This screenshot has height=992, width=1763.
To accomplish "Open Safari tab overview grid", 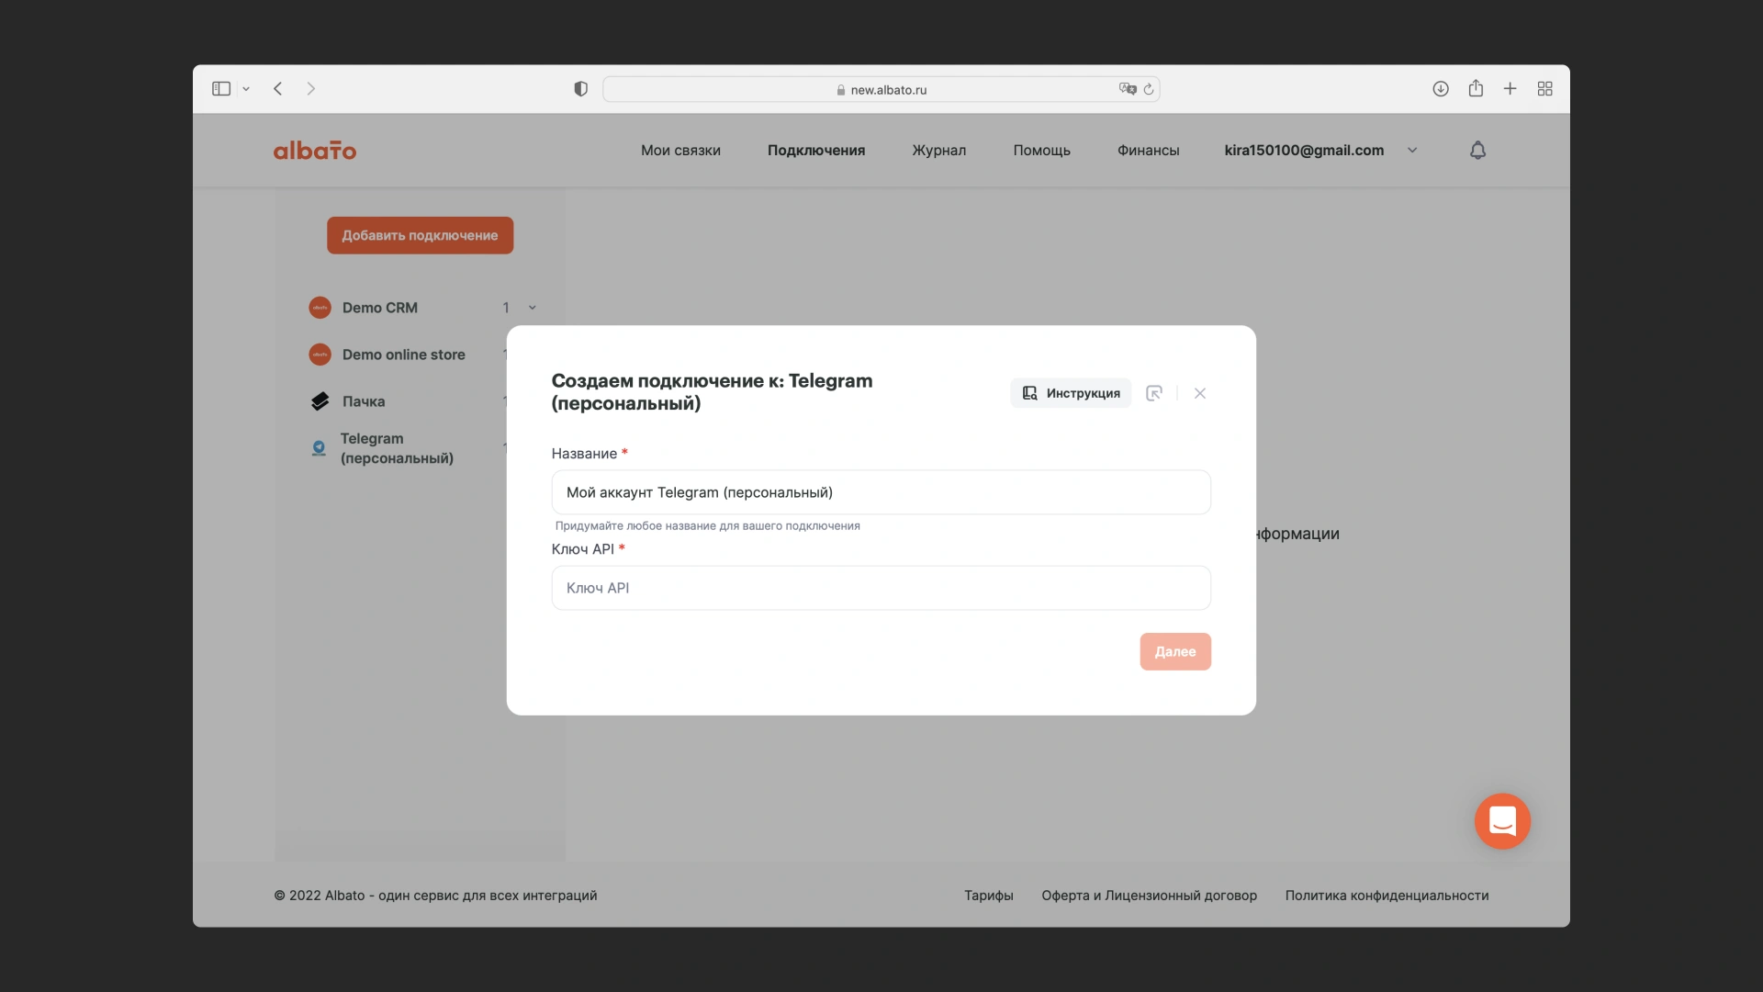I will click(1545, 89).
